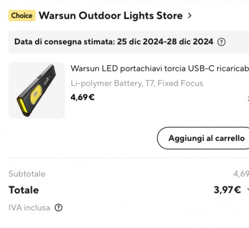This screenshot has width=249, height=228.
Task: Expand store details via the chevron arrow
Action: click(x=189, y=16)
